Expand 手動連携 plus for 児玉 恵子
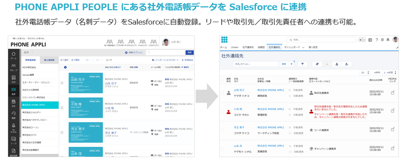Screen dimensions: 408x162 coord(290,128)
